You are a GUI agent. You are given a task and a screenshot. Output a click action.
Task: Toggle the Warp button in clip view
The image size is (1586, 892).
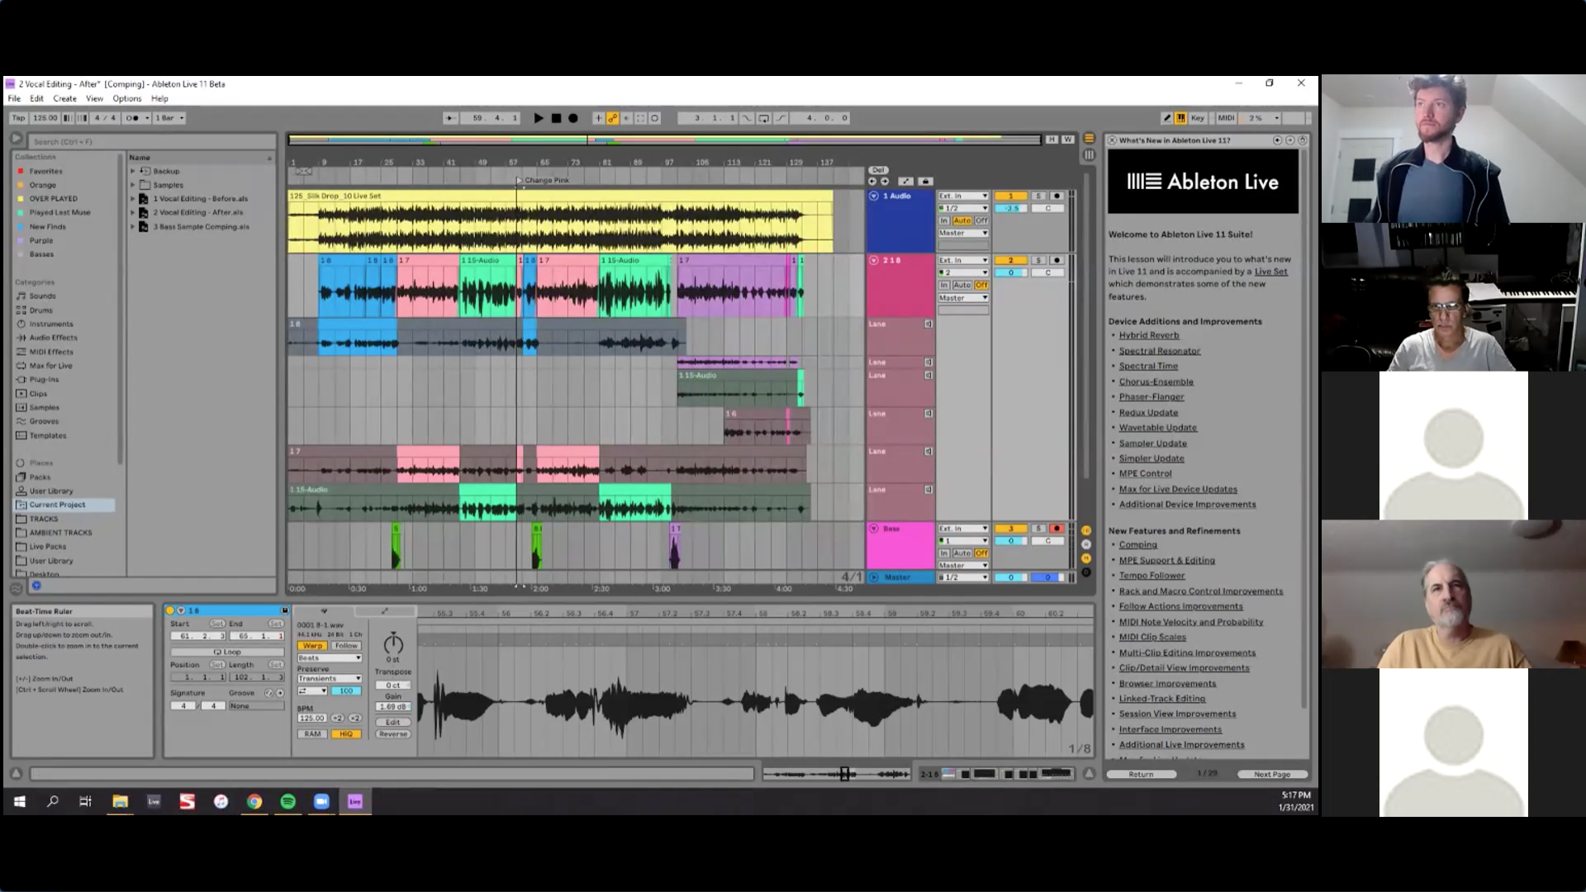(x=312, y=646)
